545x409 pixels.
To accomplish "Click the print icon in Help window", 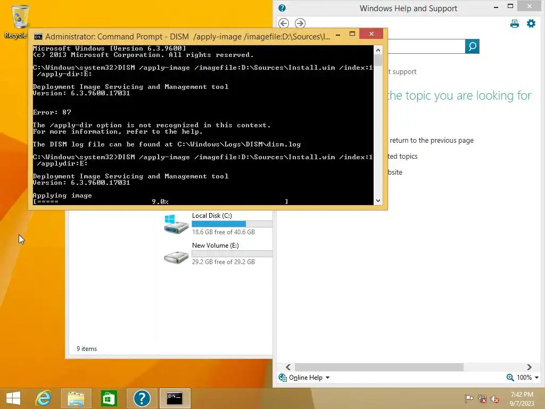I will point(515,23).
